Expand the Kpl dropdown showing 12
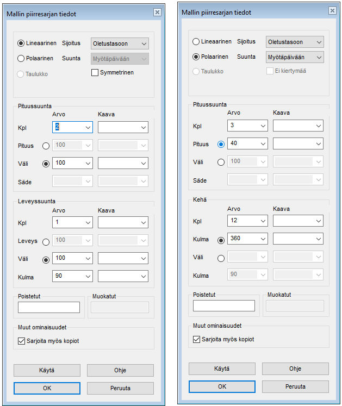The image size is (342, 406). (263, 221)
